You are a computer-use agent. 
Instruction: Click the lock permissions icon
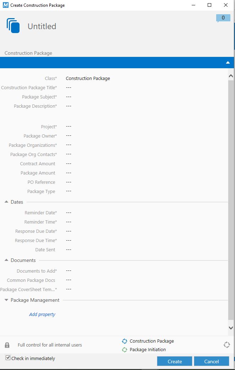(x=7, y=345)
